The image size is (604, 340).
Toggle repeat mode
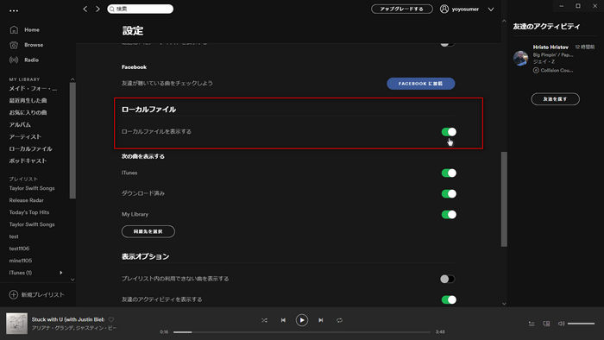pyautogui.click(x=339, y=320)
